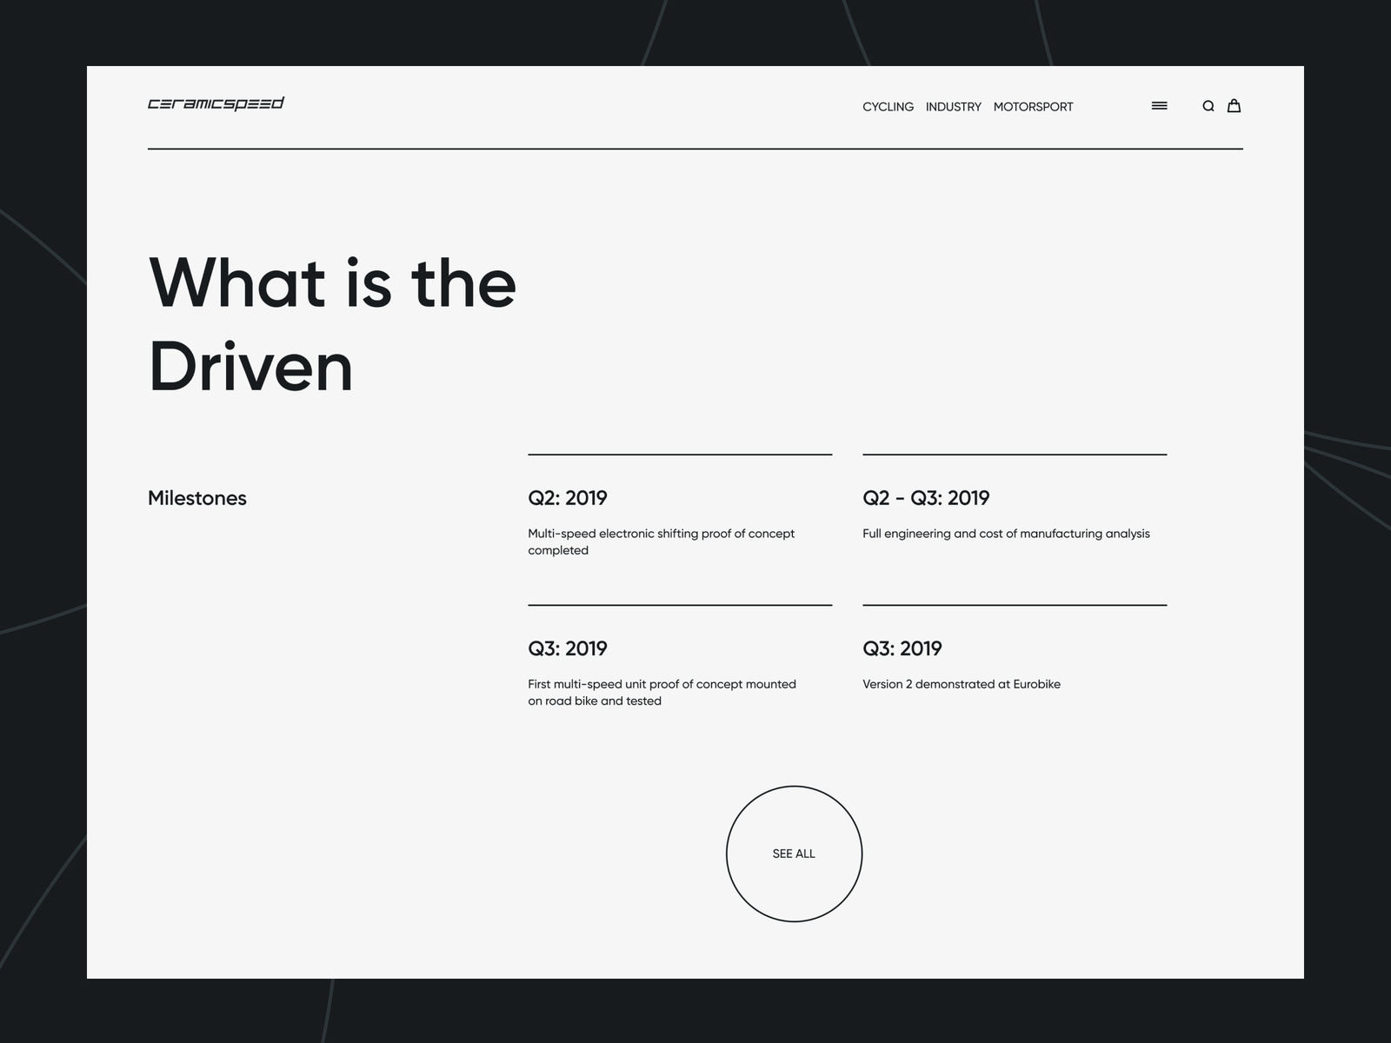The width and height of the screenshot is (1391, 1043).
Task: Click the full engineering and cost analysis text
Action: pyautogui.click(x=1006, y=534)
